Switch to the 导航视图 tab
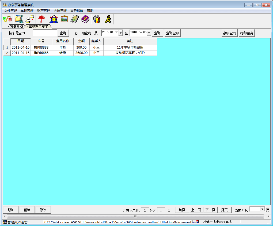Viewport: 273px width, 226px height. [16, 27]
